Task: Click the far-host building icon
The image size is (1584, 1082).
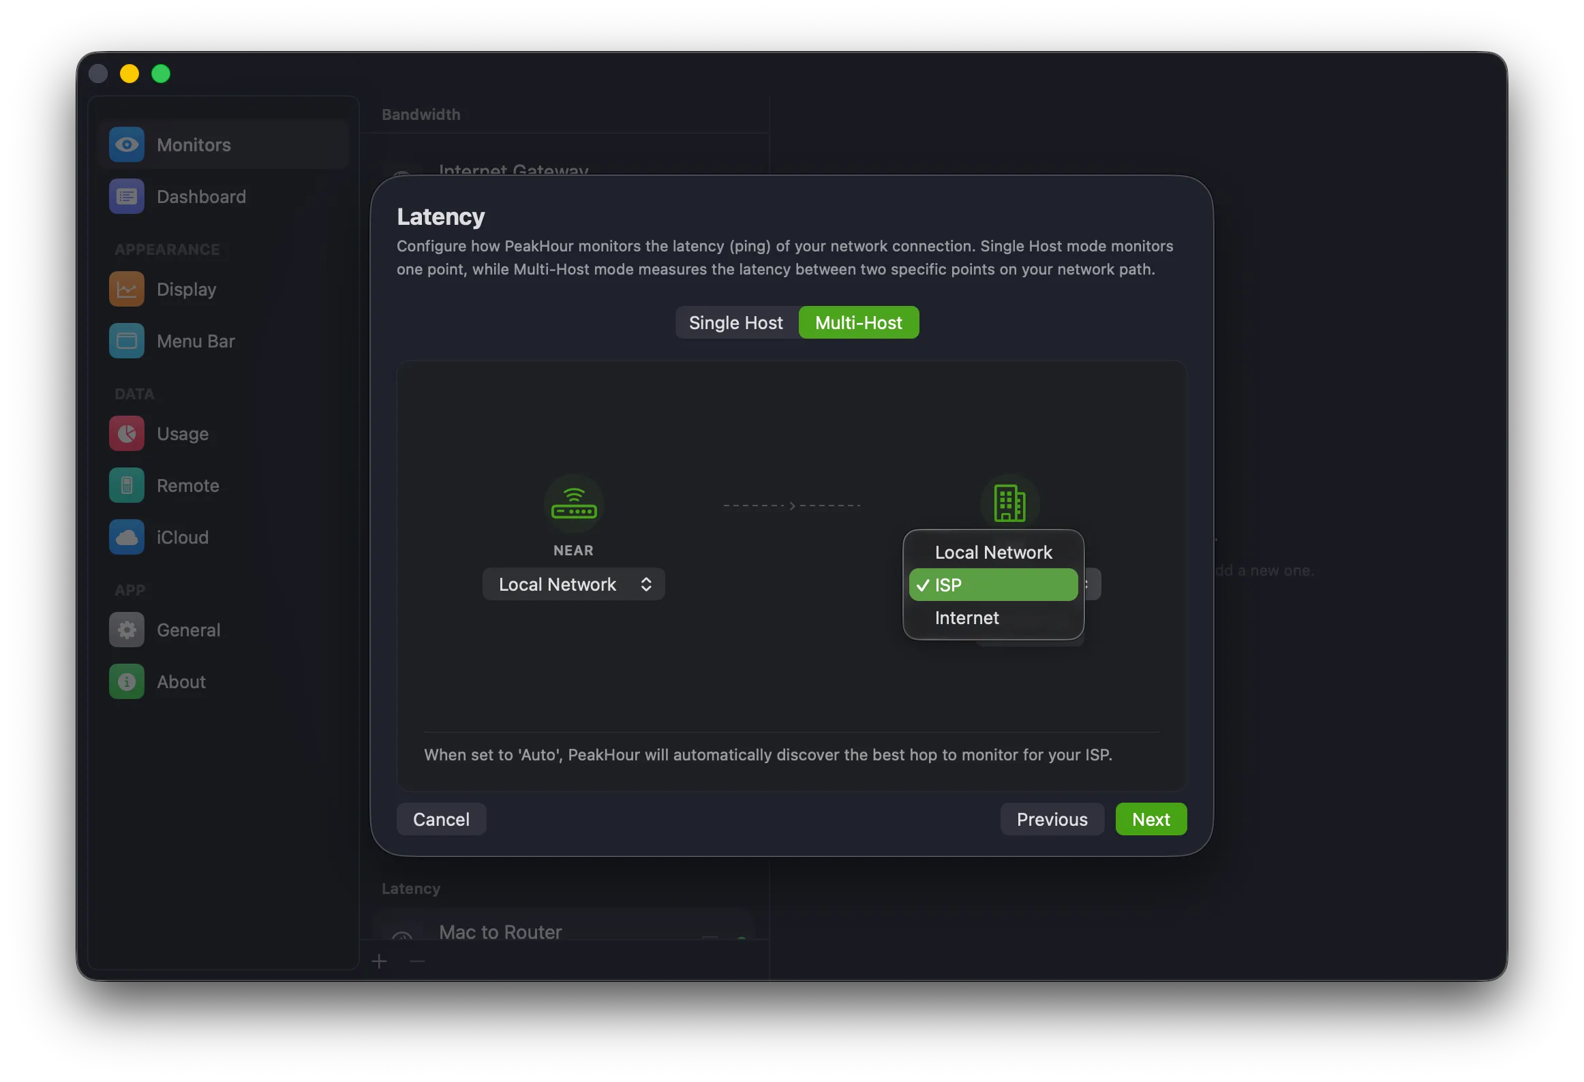Action: point(1009,504)
